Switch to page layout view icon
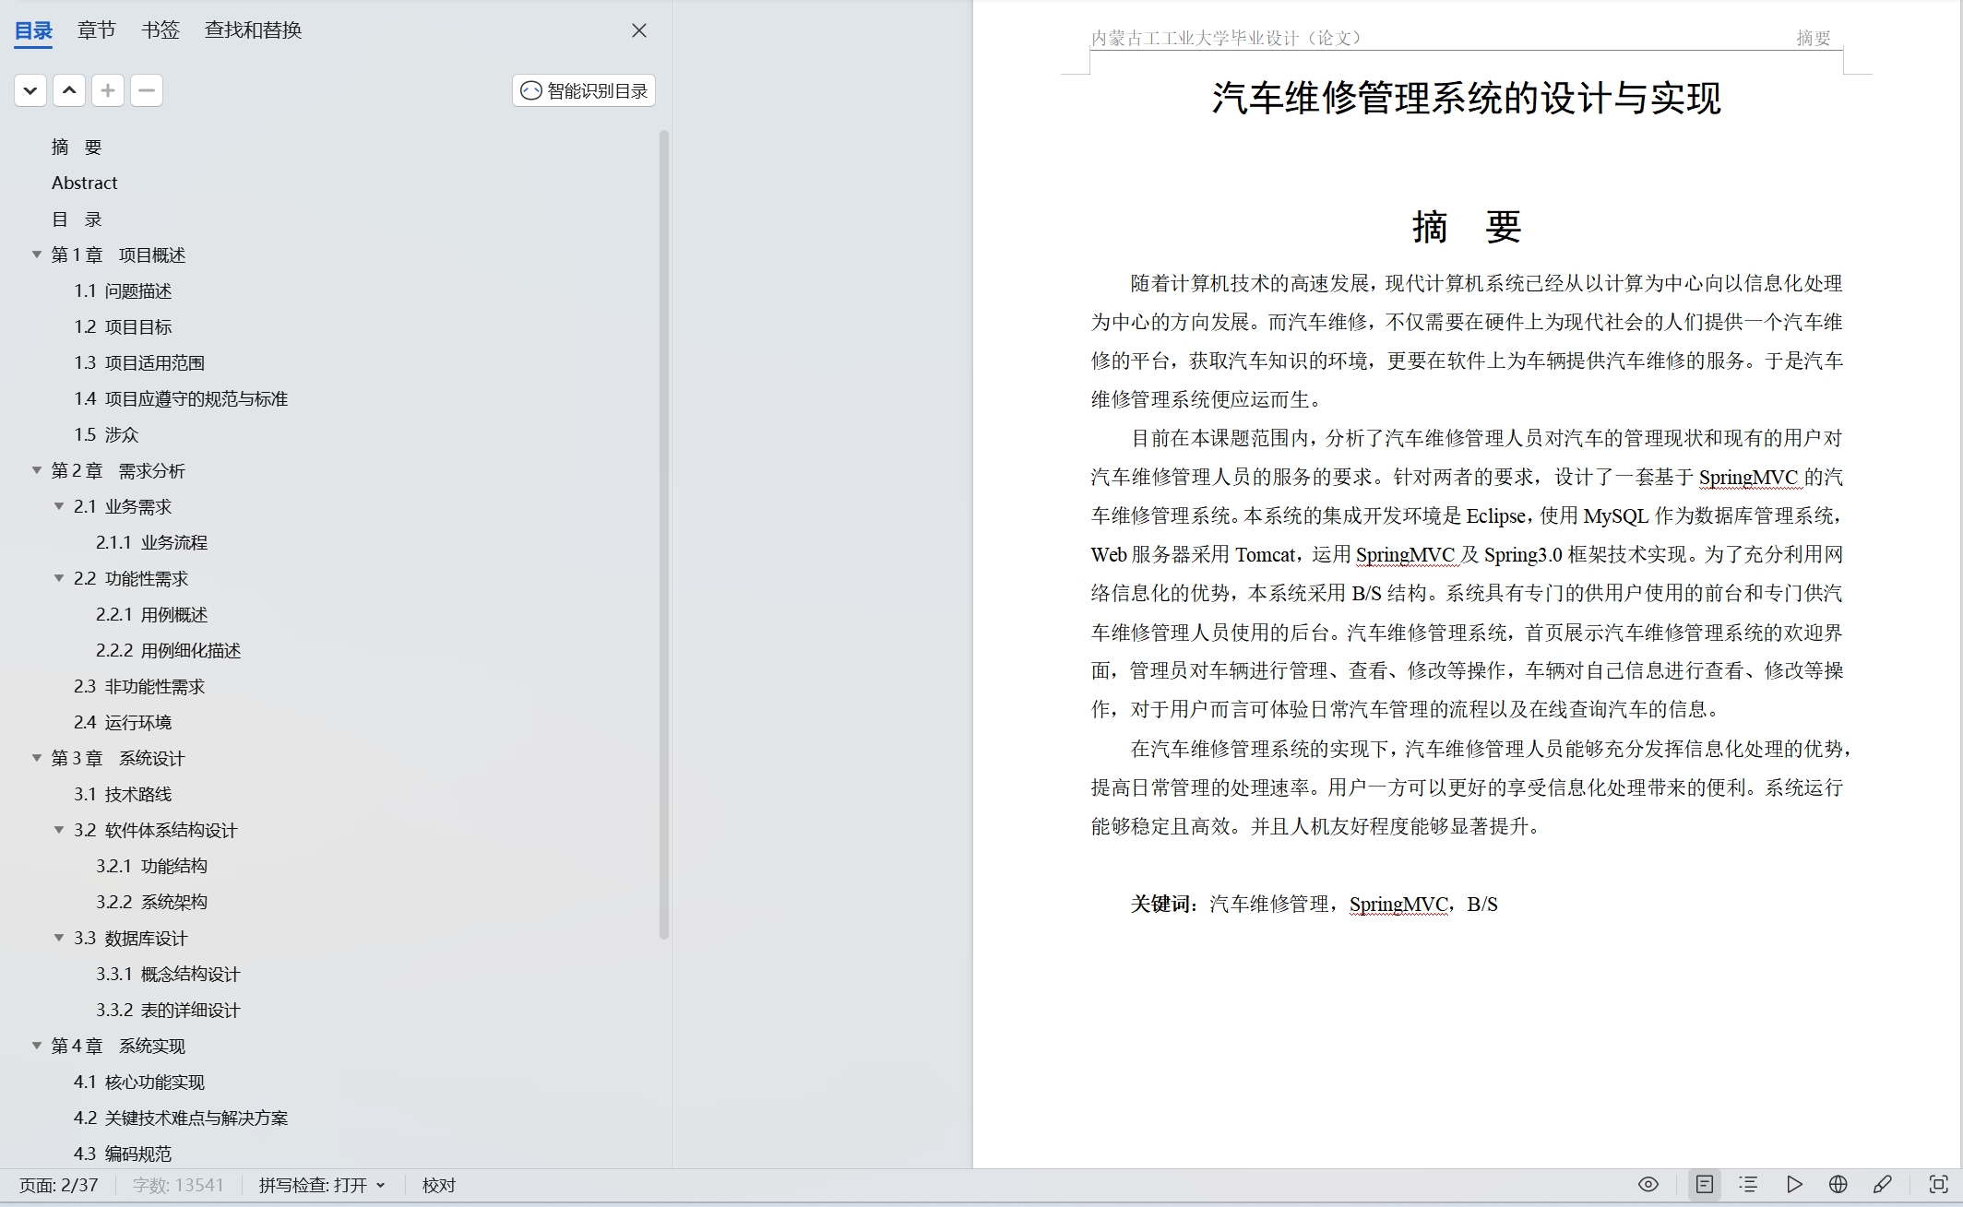 click(1704, 1185)
